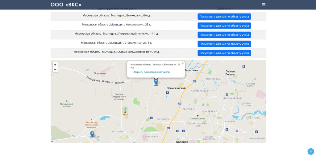View data for Колпакова ул., 35 д.
The width and height of the screenshot is (316, 156).
pyautogui.click(x=224, y=26)
